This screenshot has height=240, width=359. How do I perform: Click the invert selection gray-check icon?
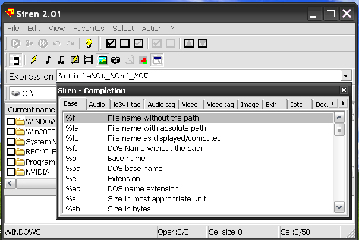tap(138, 43)
